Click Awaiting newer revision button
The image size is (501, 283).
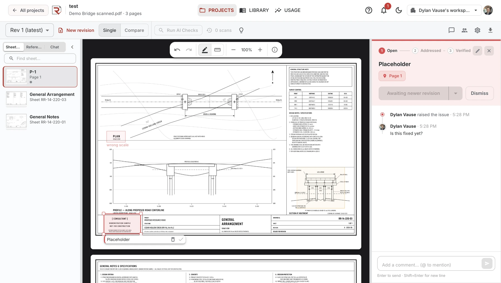coord(414,93)
